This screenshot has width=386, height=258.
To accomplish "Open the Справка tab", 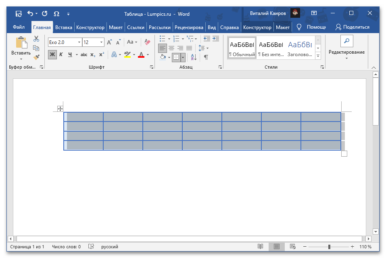I will 230,27.
